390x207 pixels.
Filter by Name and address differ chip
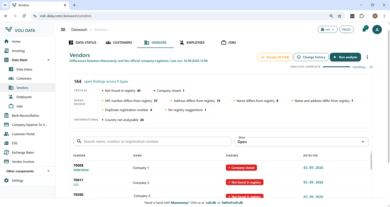pos(325,101)
